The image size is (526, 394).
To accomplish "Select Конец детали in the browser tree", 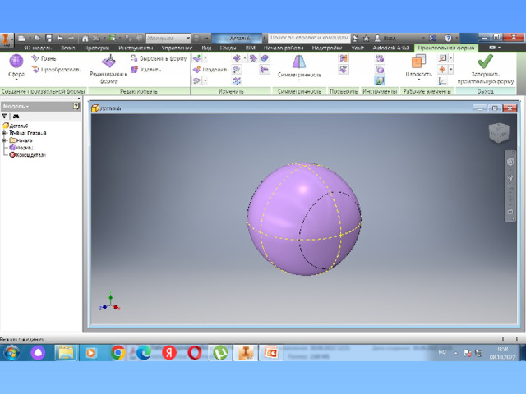I will click(x=28, y=154).
